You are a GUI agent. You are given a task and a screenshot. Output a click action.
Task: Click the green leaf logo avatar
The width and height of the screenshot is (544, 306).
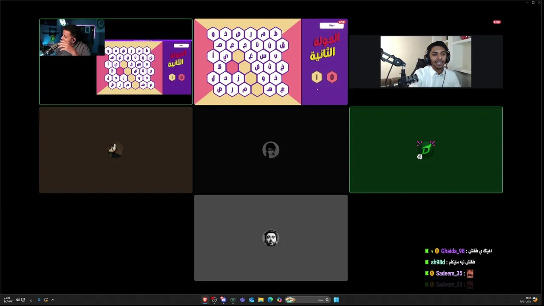[426, 150]
